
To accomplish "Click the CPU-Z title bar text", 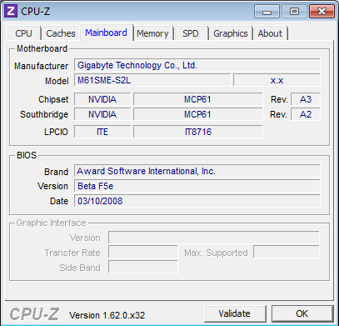I will [35, 12].
